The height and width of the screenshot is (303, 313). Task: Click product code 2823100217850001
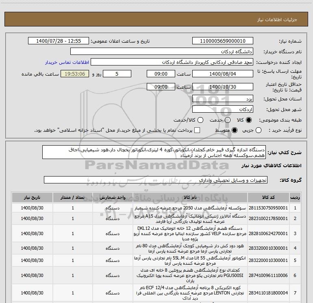click(268, 218)
